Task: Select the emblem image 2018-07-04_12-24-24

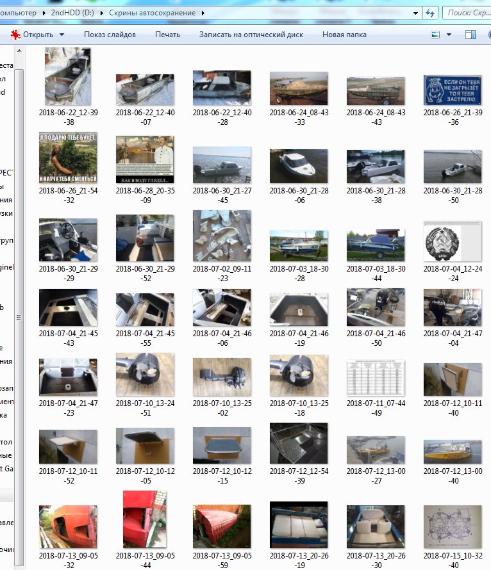Action: click(x=453, y=241)
